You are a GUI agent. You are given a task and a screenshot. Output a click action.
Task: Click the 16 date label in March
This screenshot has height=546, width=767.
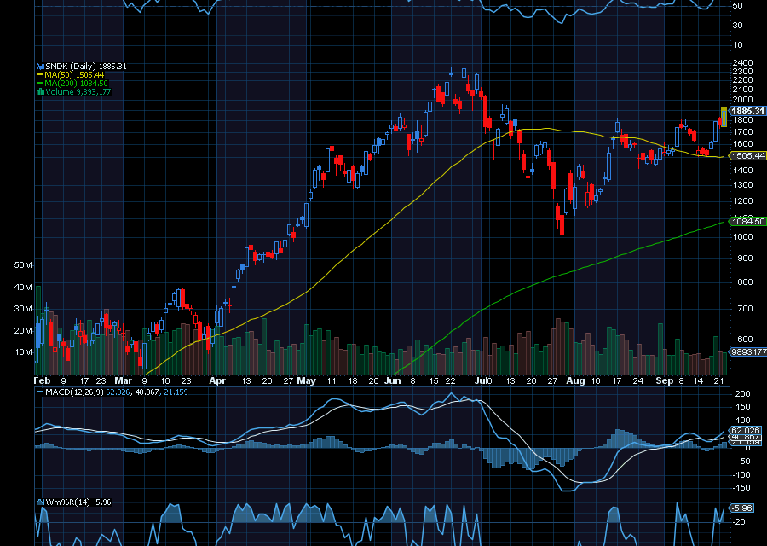[165, 380]
